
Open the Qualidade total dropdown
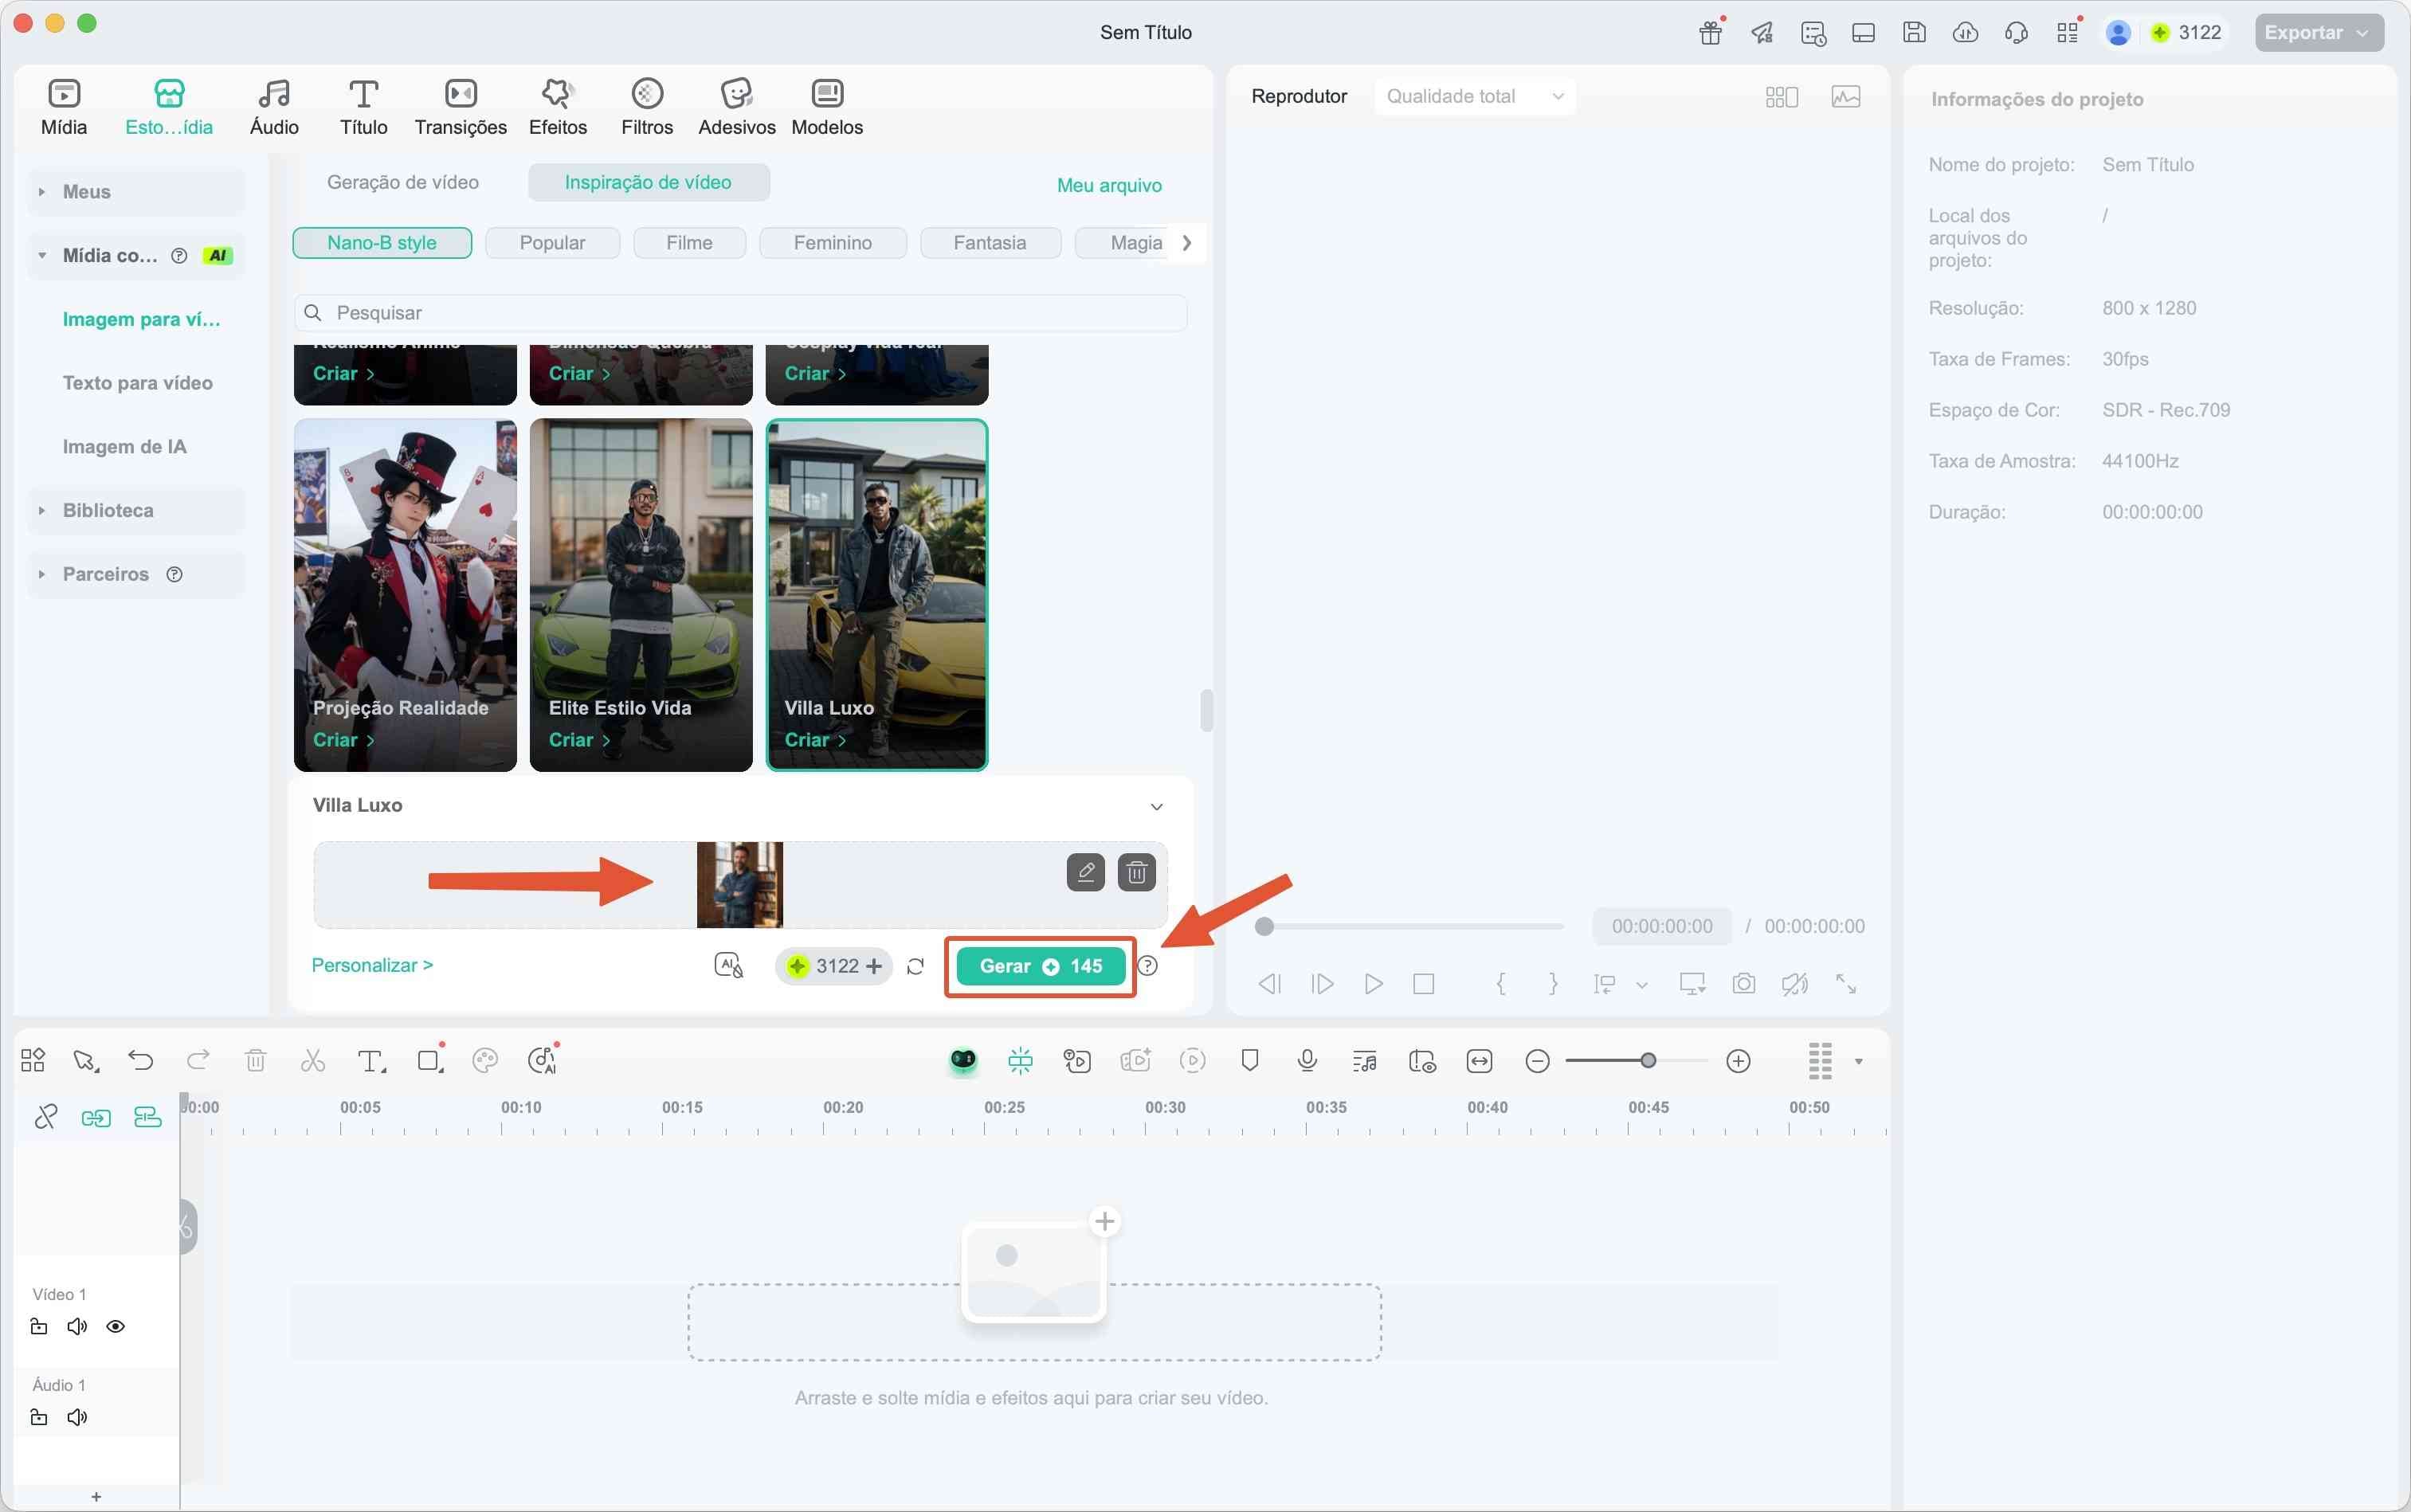click(x=1474, y=96)
